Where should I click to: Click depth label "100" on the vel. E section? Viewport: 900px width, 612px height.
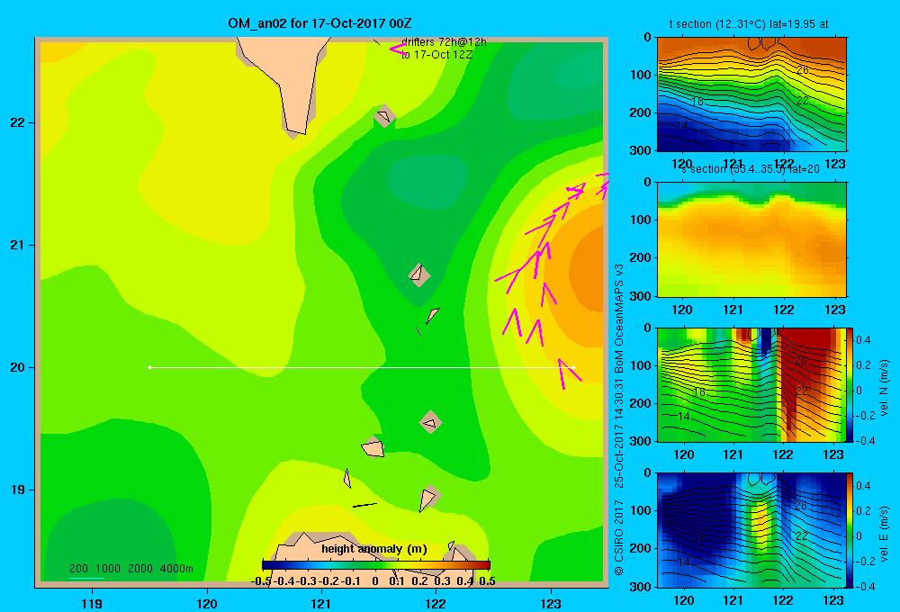[641, 510]
